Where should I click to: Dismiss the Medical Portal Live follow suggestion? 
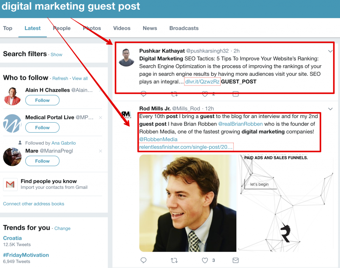101,117
